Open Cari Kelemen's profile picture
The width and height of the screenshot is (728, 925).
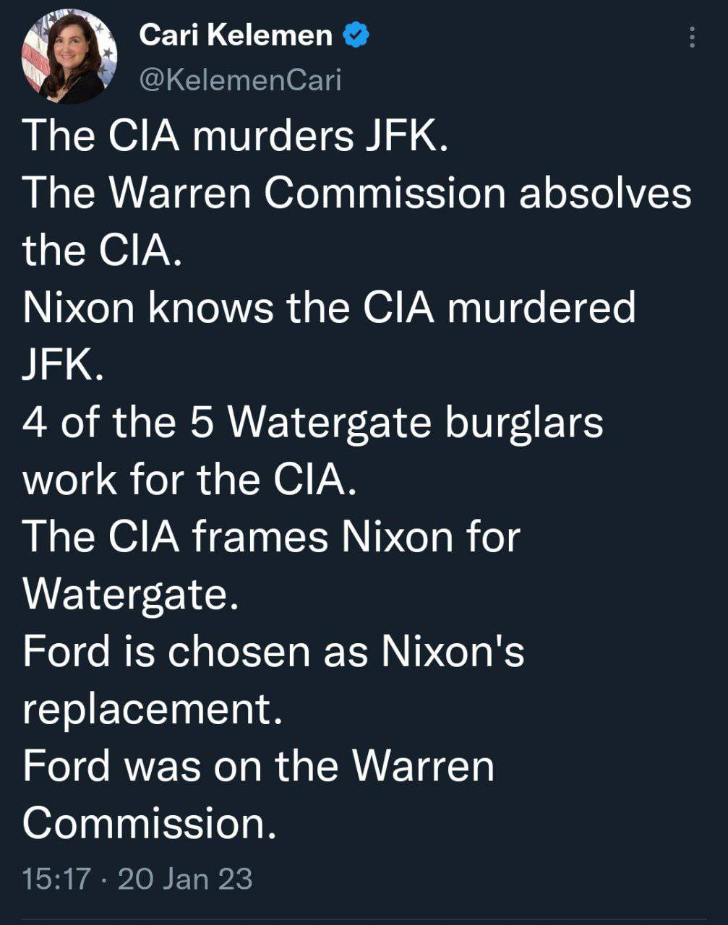click(69, 57)
